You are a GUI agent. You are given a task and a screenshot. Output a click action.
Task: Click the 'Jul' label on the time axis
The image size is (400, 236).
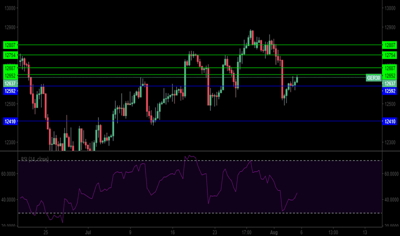click(88, 233)
